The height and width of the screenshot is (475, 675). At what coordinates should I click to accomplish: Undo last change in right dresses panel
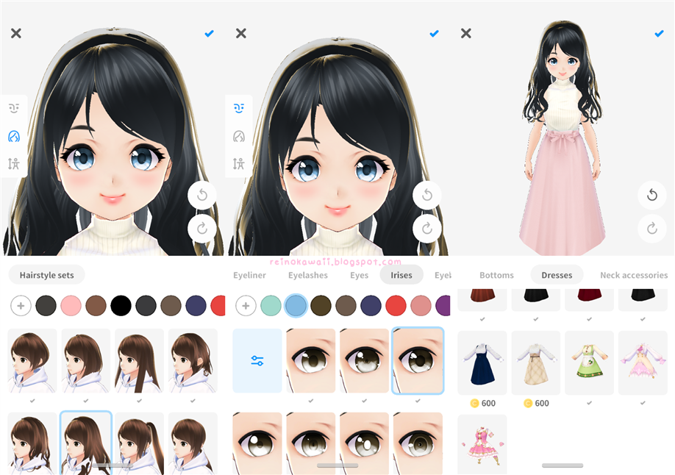(651, 195)
